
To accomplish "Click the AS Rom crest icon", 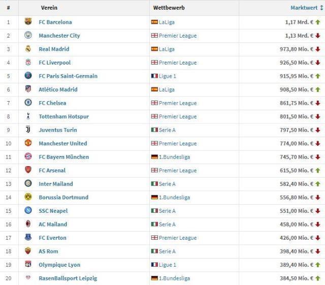I will [x=28, y=251].
